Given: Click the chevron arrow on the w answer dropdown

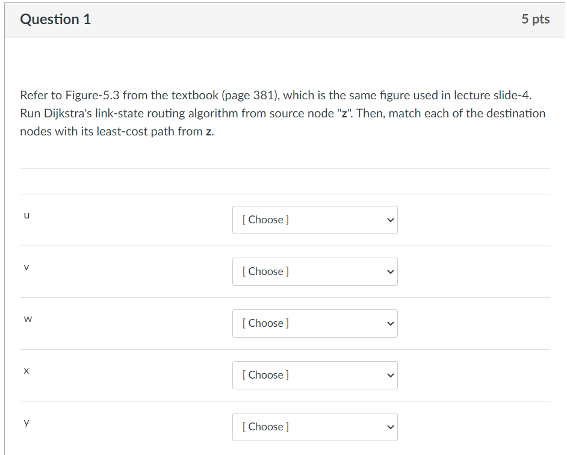Looking at the screenshot, I should coord(390,323).
